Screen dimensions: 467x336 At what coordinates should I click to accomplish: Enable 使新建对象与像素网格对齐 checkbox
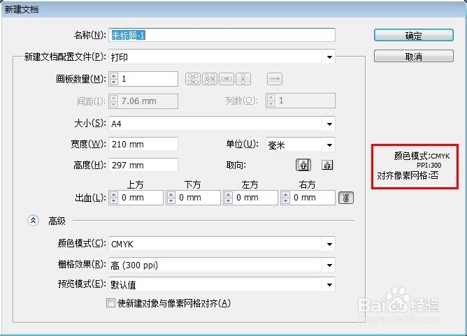(110, 303)
